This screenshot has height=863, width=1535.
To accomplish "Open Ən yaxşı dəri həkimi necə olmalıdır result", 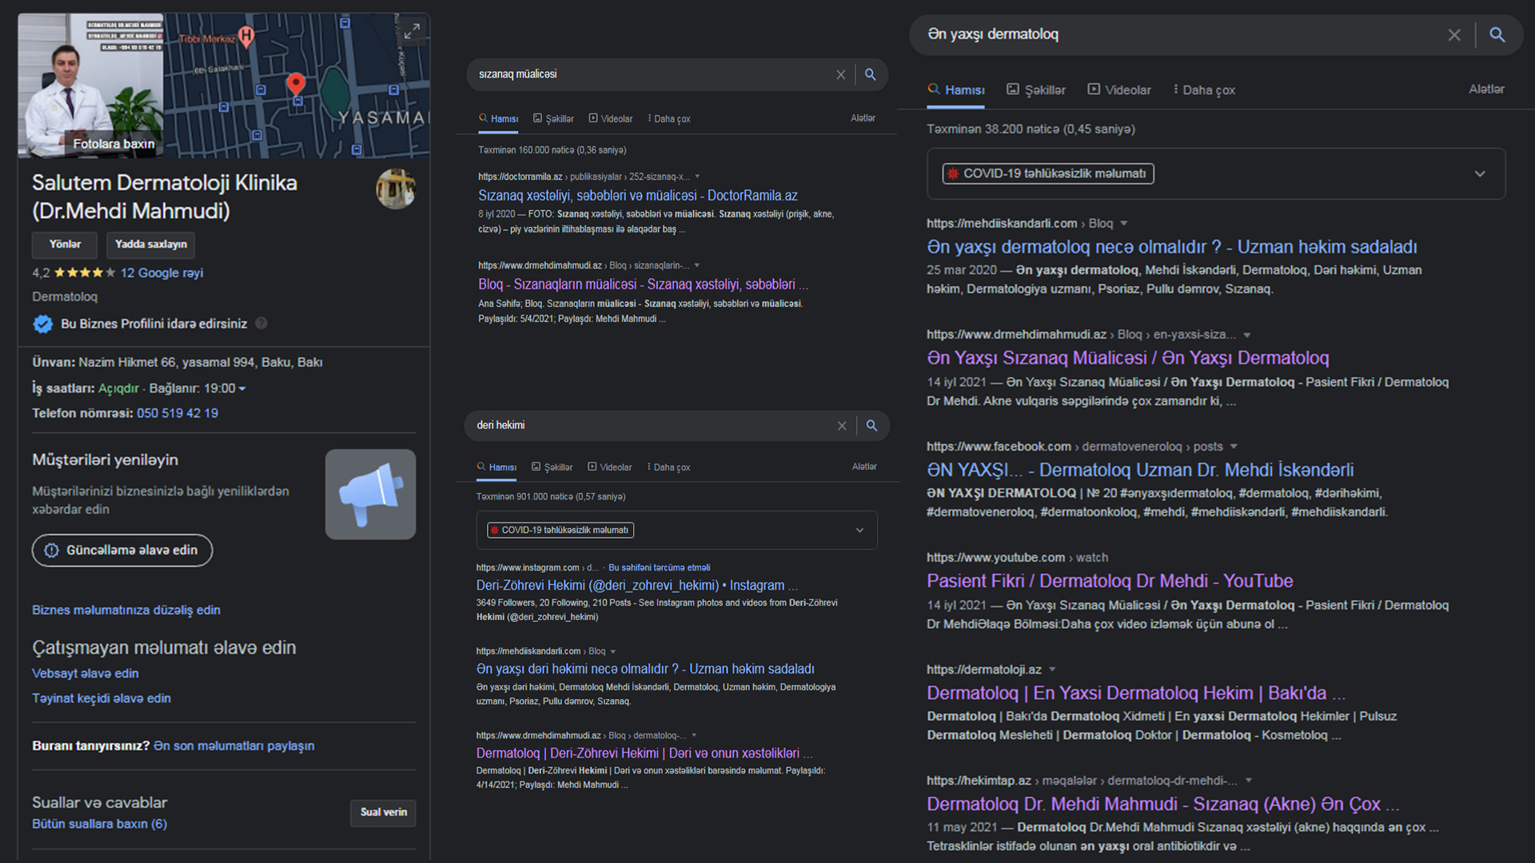I will [645, 670].
